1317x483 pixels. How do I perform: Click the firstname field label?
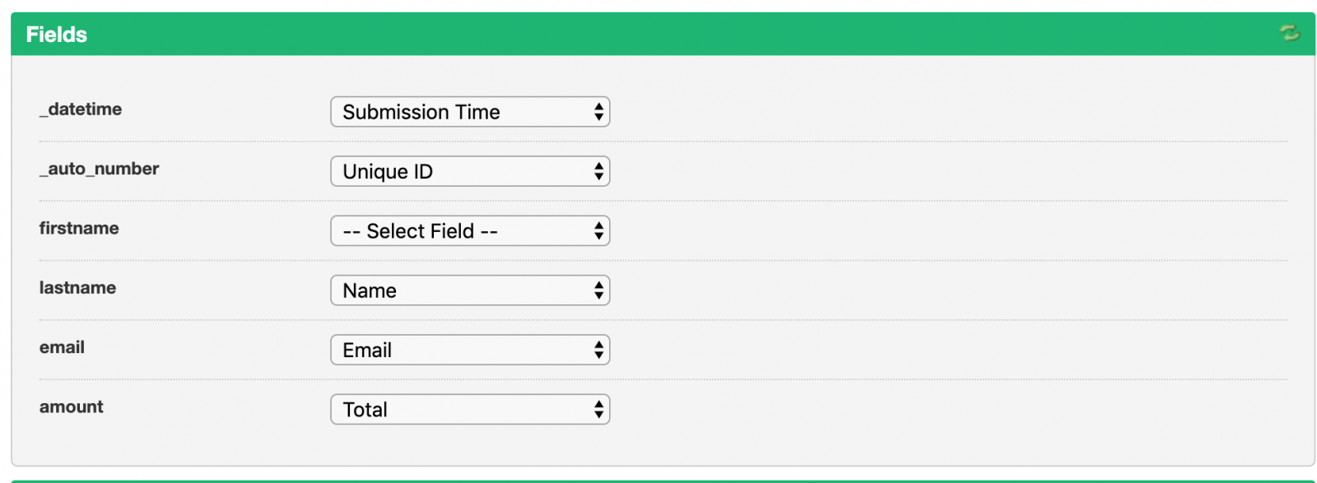pos(79,228)
